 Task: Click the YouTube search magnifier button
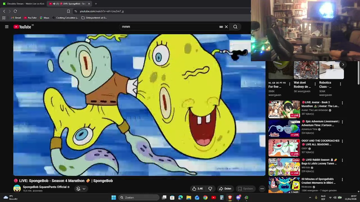point(235,27)
